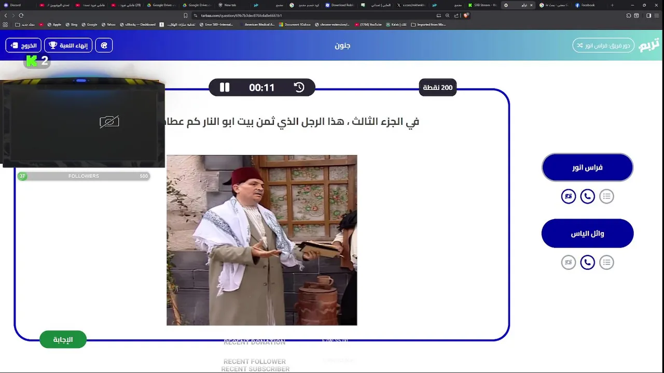Image resolution: width=664 pixels, height=373 pixels.
Task: Use فراس انور call-a-friend phone lifeline
Action: (587, 196)
